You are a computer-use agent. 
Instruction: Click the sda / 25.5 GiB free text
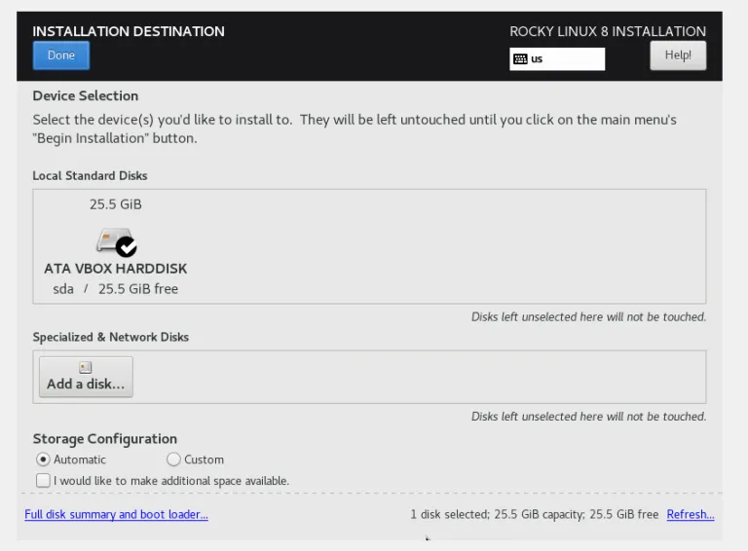[x=116, y=289]
